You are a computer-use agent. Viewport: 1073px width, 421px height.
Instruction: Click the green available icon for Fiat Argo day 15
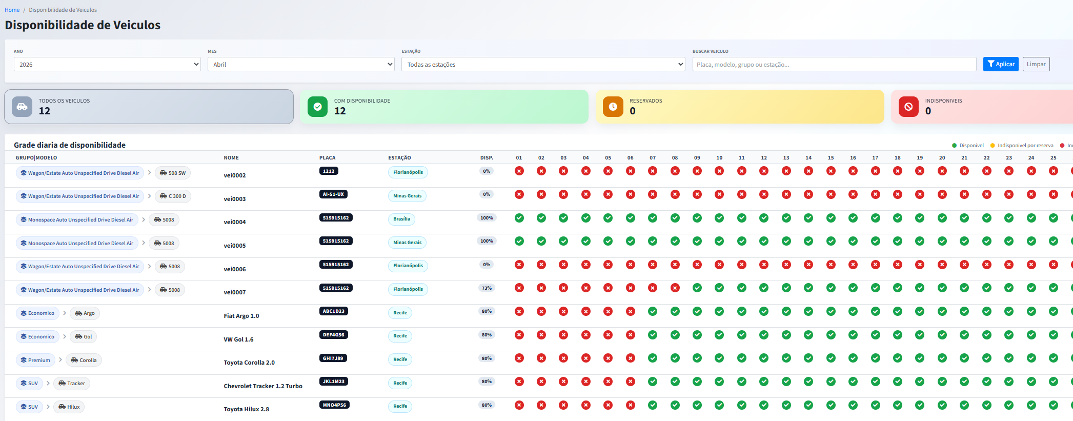831,311
